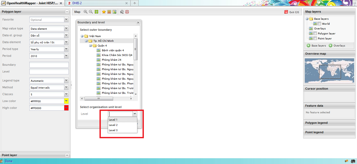Image resolution: width=357 pixels, height=164 pixels.
Task: Close the Boundary and level dialog
Action: [138, 23]
